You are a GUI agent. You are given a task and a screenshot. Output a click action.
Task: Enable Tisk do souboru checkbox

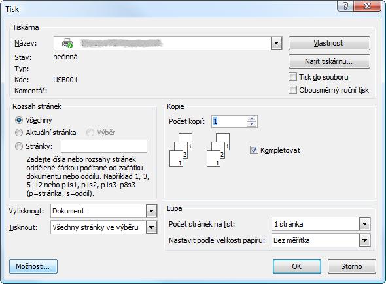point(292,77)
